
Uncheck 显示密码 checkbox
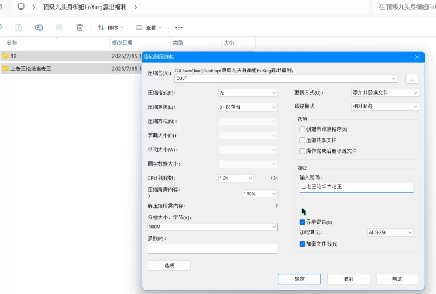pos(302,222)
